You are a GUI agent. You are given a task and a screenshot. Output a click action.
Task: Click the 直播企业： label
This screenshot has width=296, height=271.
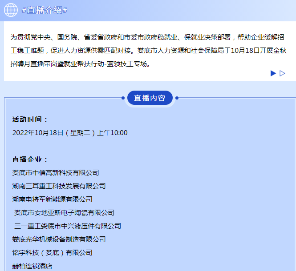[30, 159]
